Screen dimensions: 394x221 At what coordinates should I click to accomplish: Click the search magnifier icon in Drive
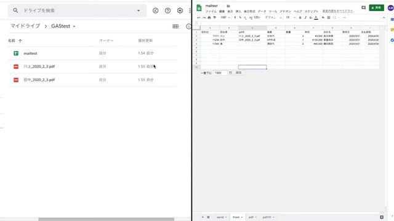click(15, 10)
